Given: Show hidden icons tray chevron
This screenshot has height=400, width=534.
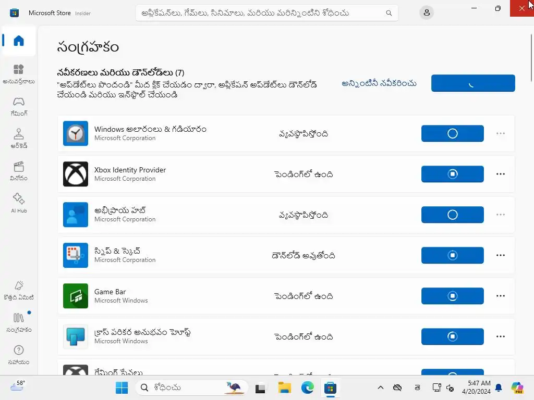Looking at the screenshot, I should [x=380, y=387].
